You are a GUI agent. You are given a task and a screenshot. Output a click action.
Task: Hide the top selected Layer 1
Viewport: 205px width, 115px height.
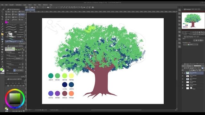(183, 73)
